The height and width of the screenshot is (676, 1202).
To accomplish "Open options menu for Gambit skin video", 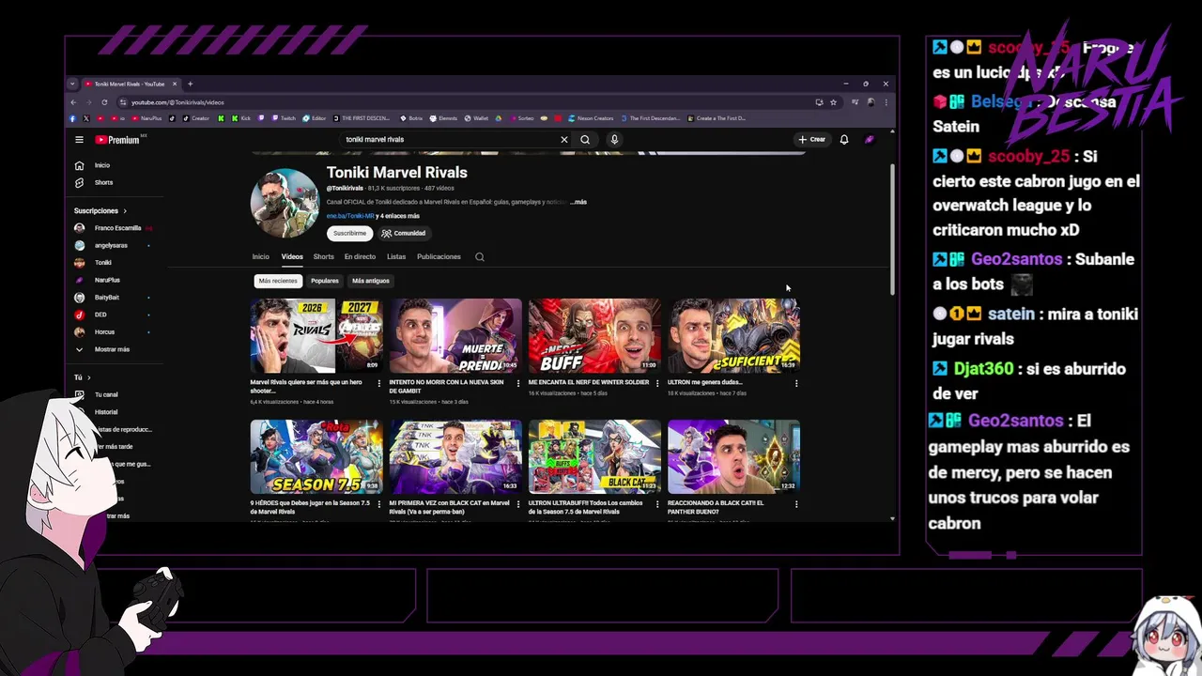I will pos(518,383).
